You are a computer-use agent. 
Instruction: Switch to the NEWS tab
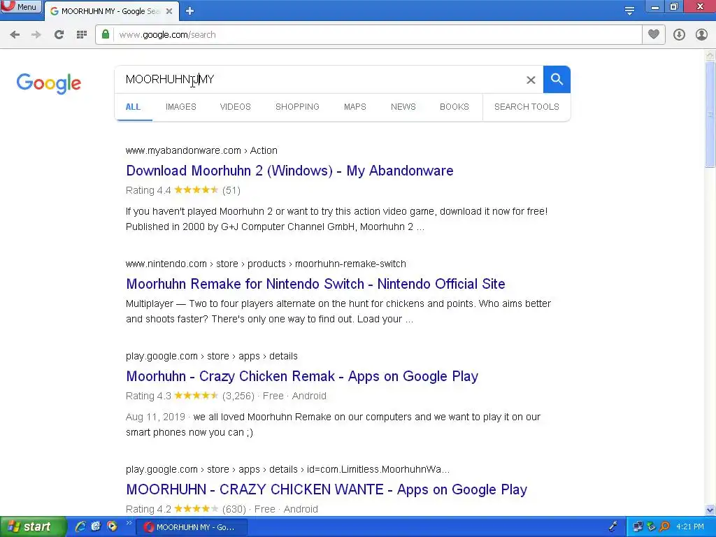(403, 107)
